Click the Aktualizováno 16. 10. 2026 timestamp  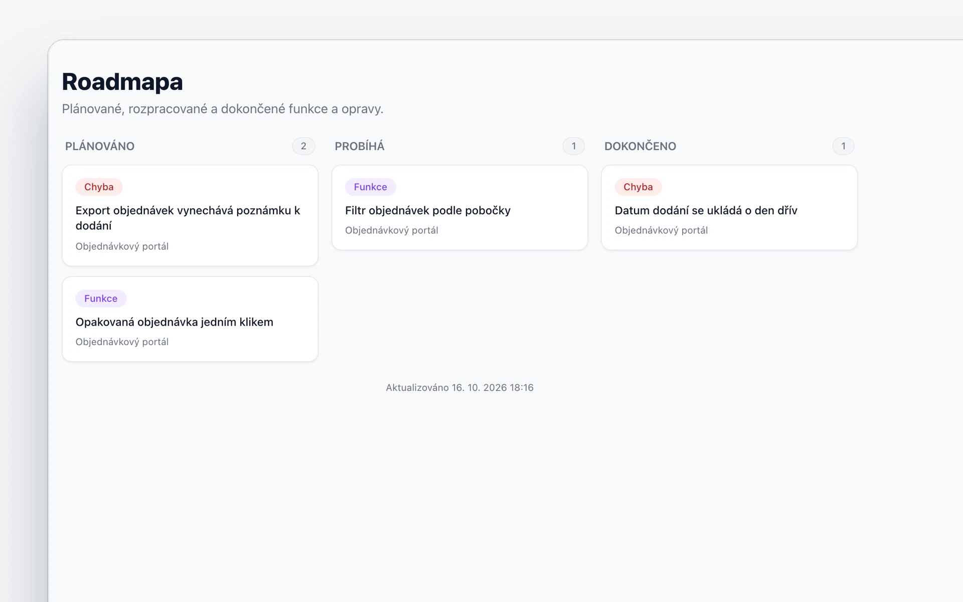459,388
